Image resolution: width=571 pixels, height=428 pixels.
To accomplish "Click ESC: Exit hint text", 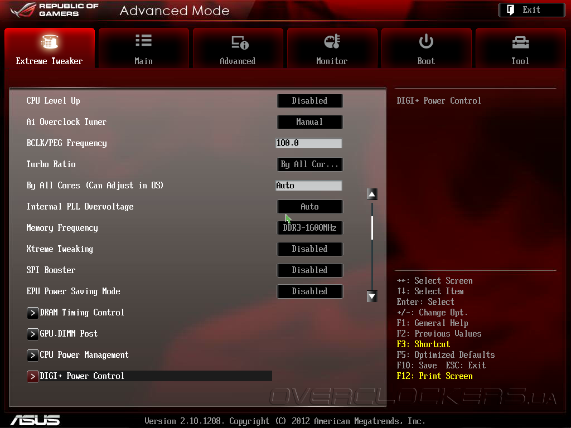I will (x=466, y=366).
